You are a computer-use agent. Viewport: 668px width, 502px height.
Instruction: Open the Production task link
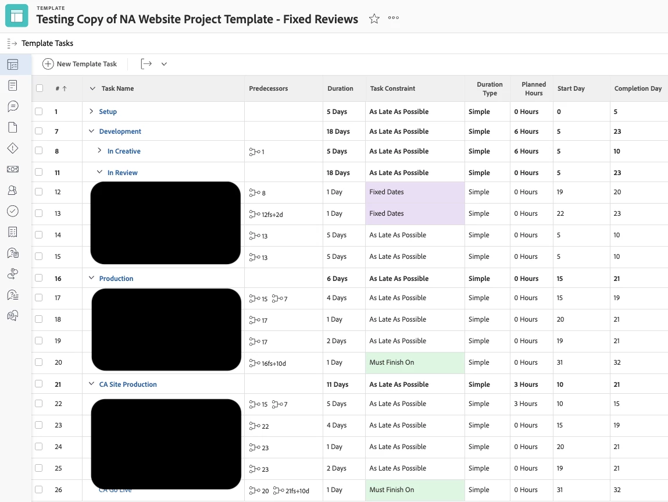click(116, 278)
